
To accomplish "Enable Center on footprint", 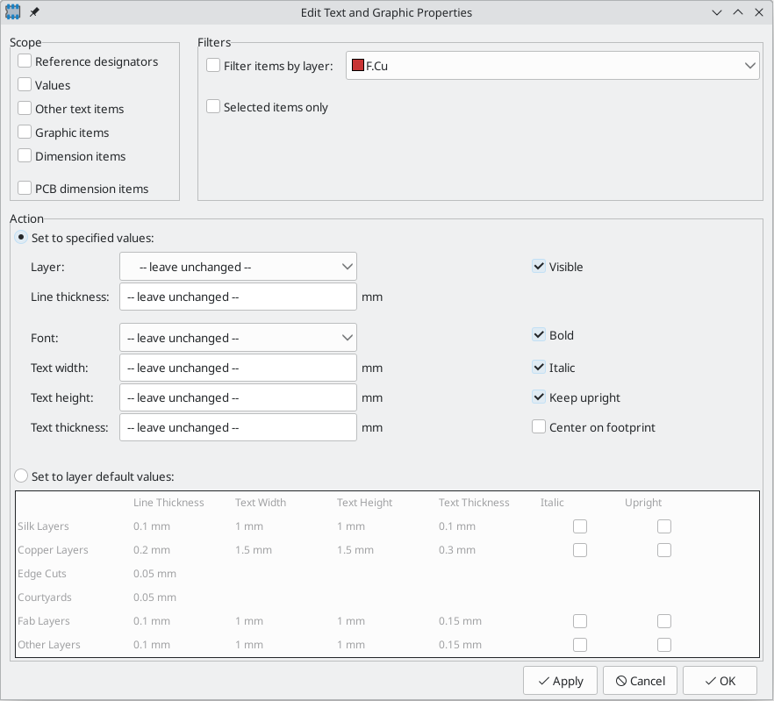I will pyautogui.click(x=538, y=427).
